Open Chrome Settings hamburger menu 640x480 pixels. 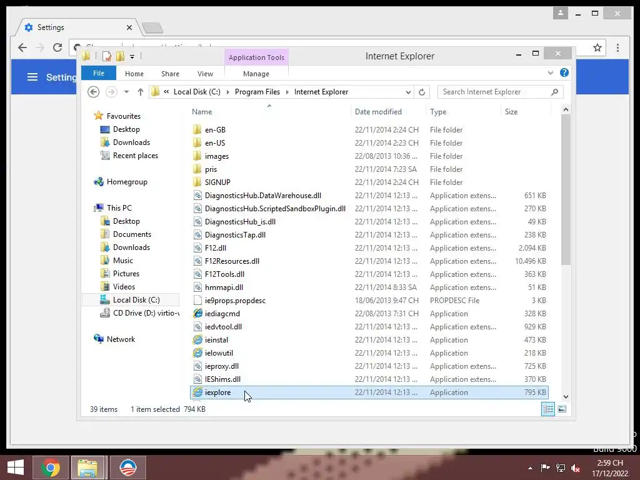[x=32, y=77]
